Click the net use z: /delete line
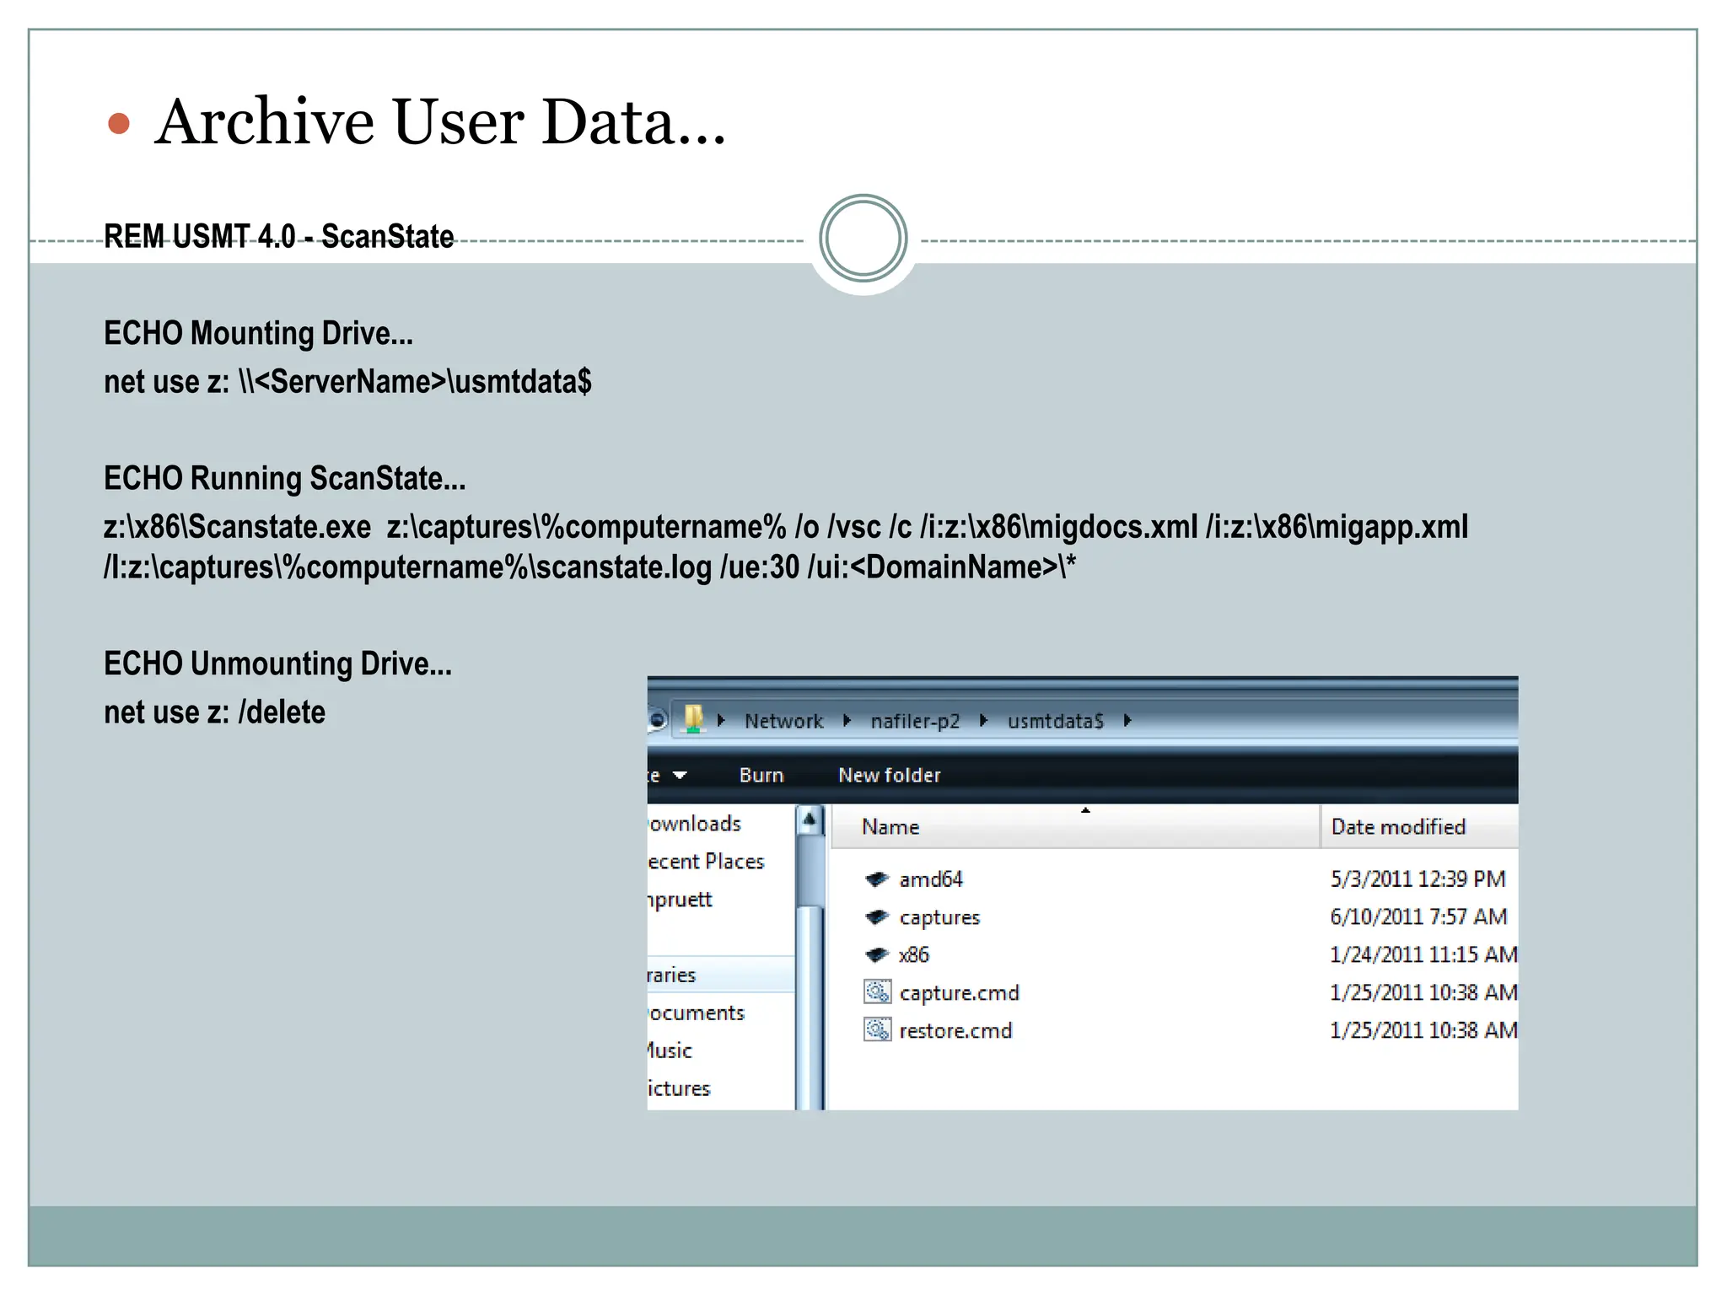Image resolution: width=1727 pixels, height=1295 pixels. tap(214, 712)
